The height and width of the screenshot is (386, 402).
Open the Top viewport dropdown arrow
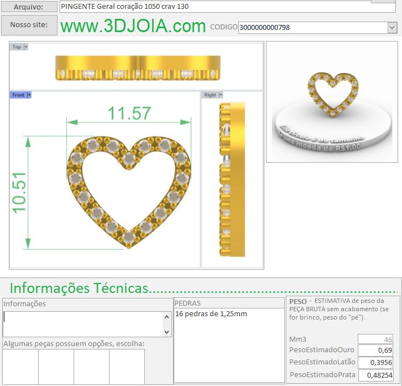tap(26, 47)
